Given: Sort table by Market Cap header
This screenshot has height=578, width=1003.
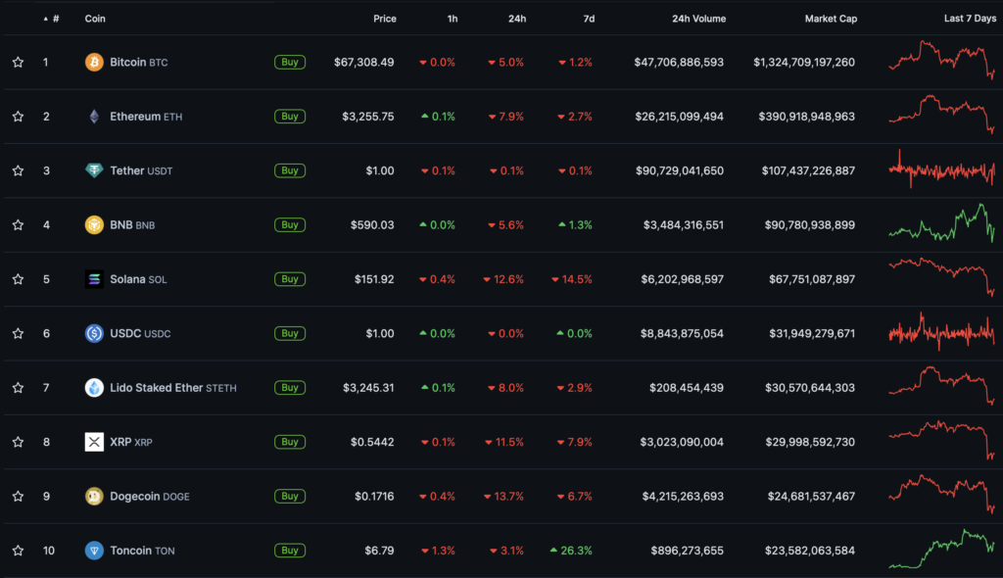Looking at the screenshot, I should point(830,19).
